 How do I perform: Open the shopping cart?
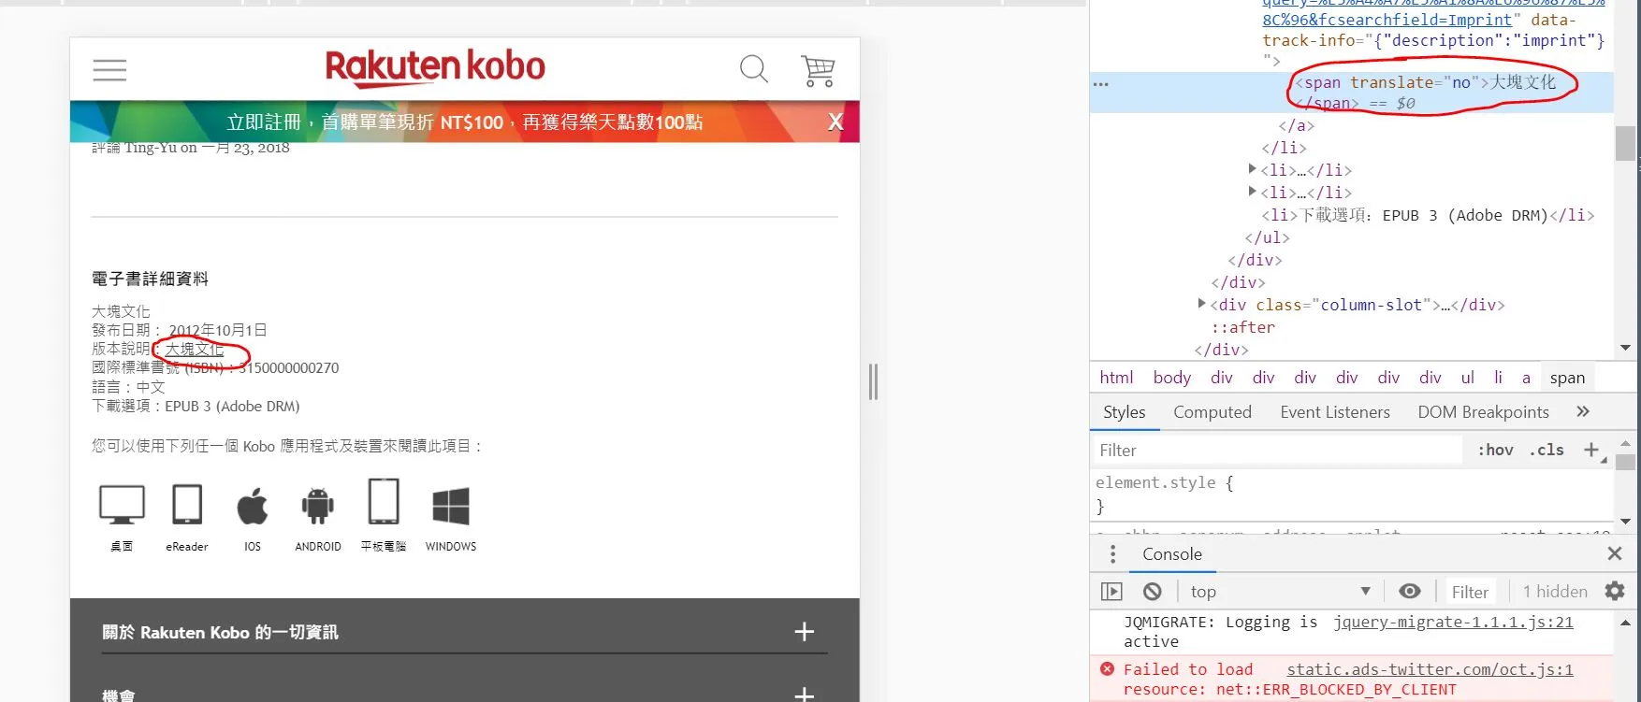coord(818,70)
